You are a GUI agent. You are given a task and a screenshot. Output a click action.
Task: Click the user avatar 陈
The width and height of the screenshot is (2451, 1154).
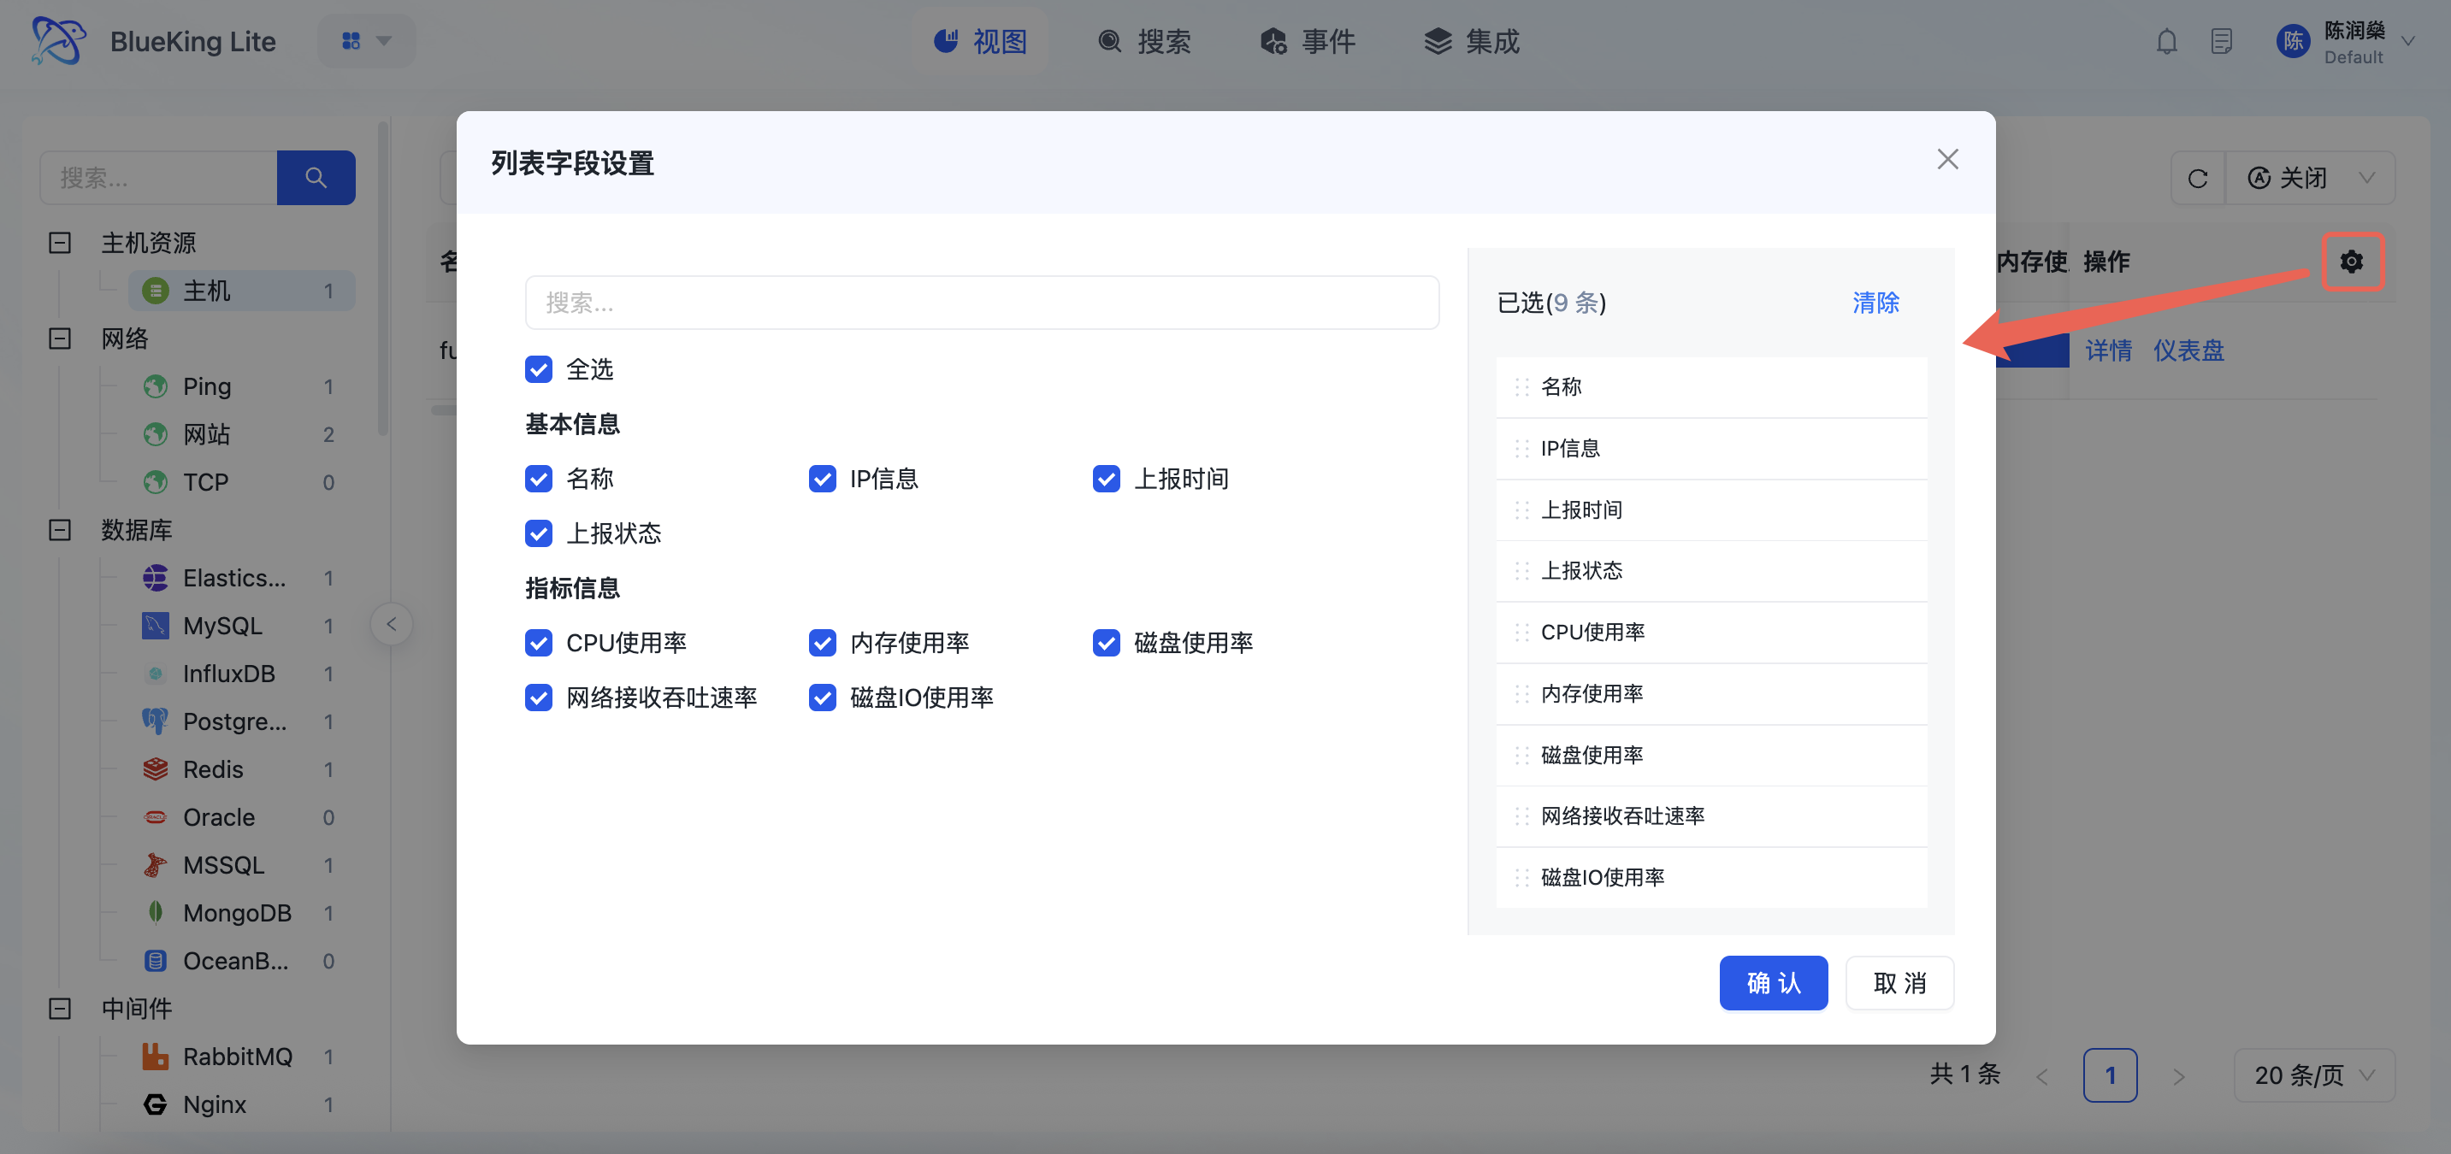pos(2293,42)
